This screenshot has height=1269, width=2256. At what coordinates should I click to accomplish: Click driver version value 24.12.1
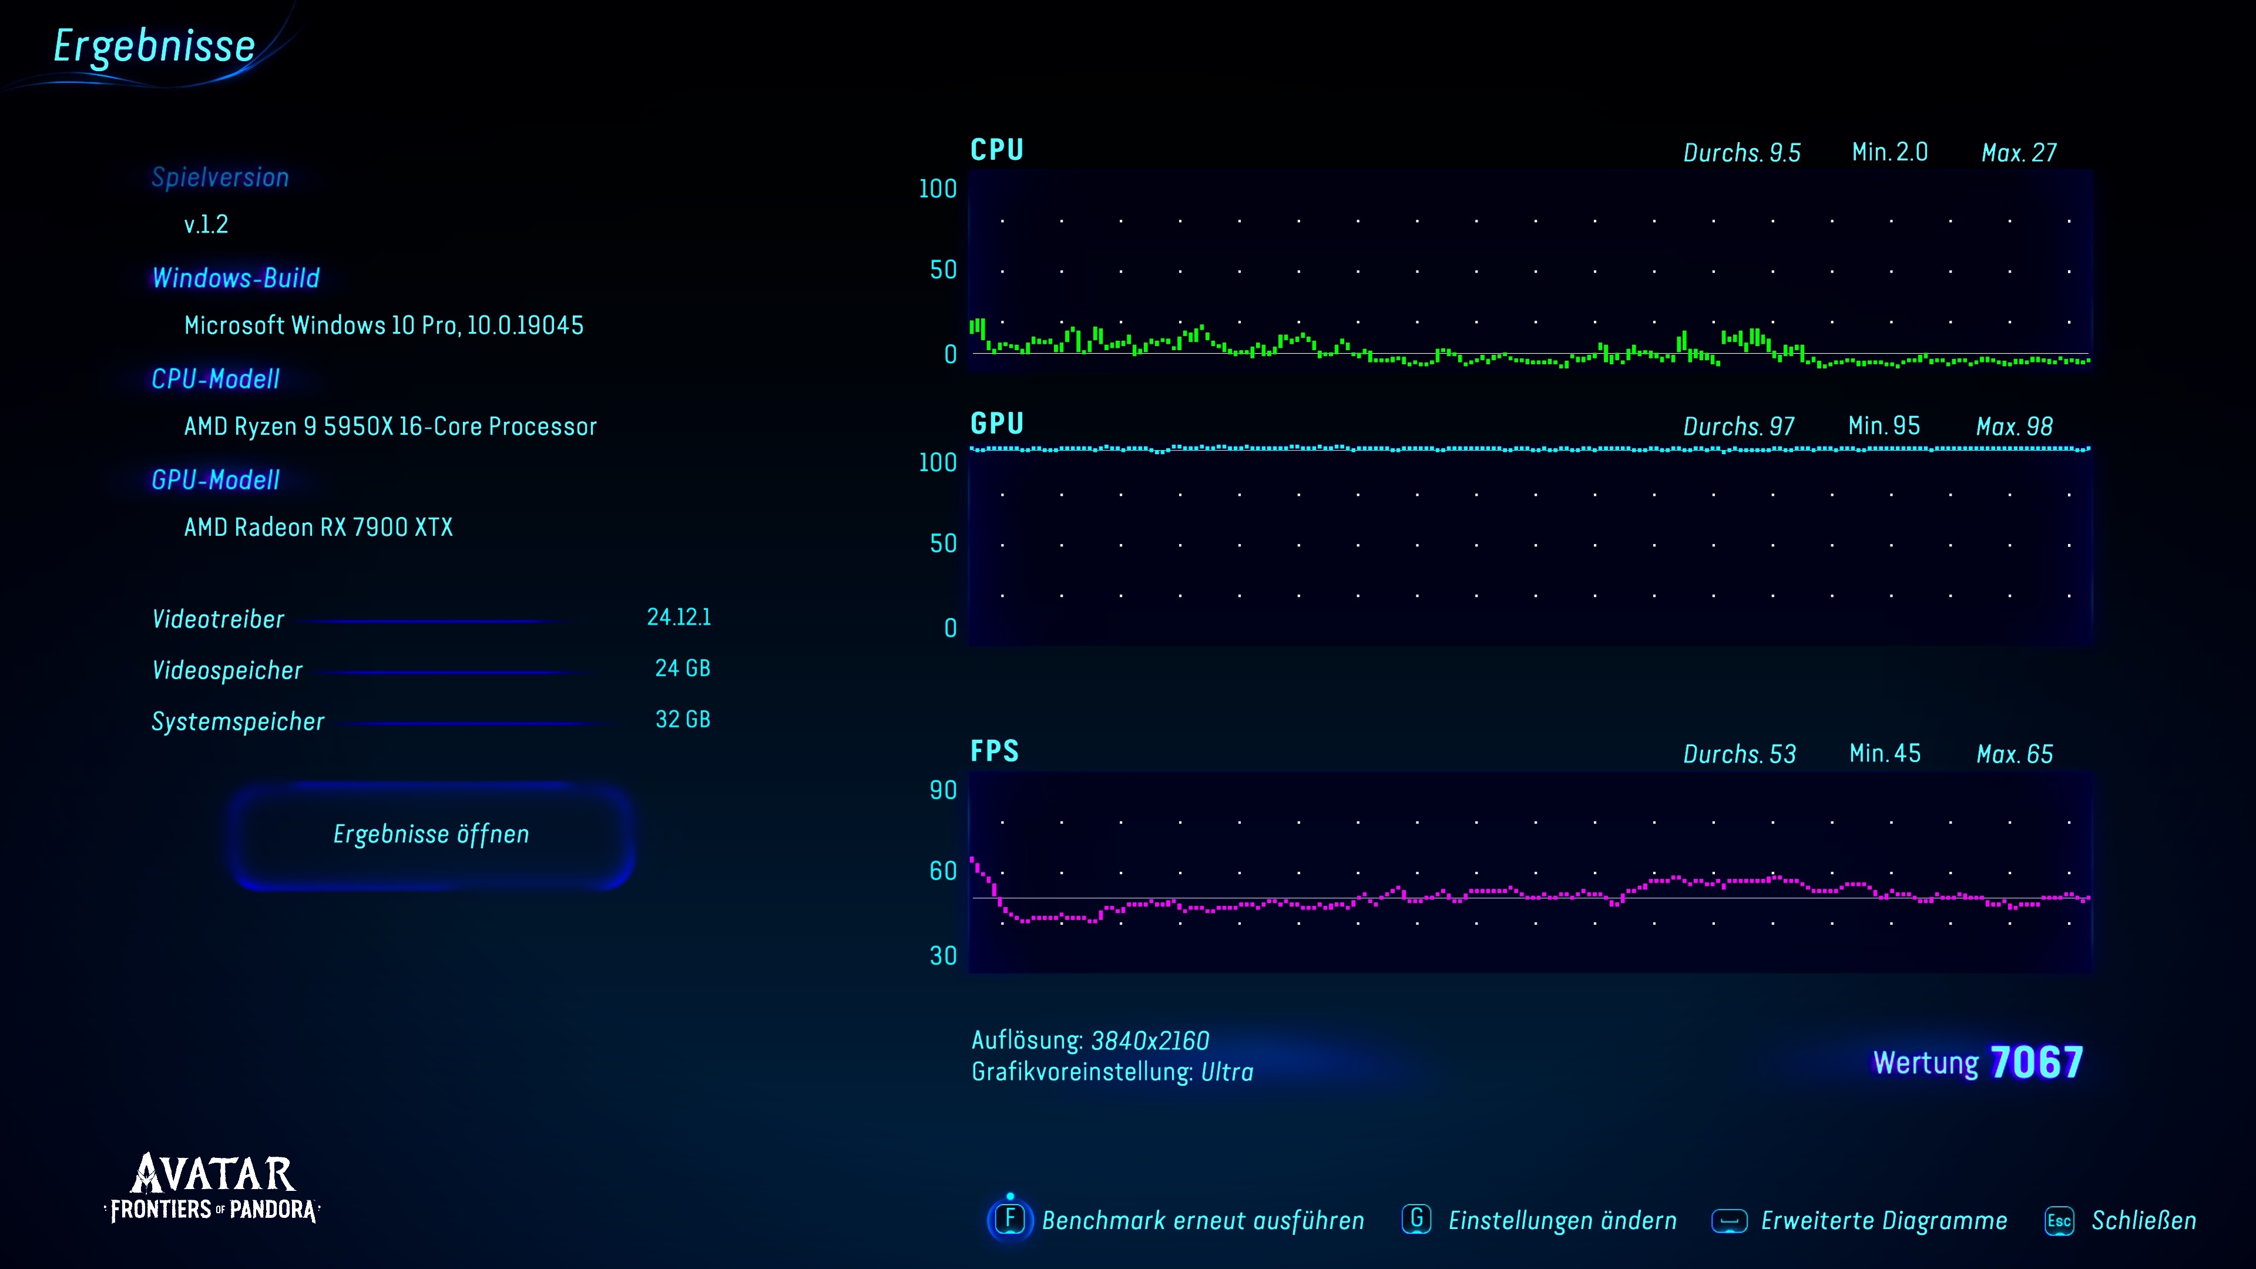[679, 617]
